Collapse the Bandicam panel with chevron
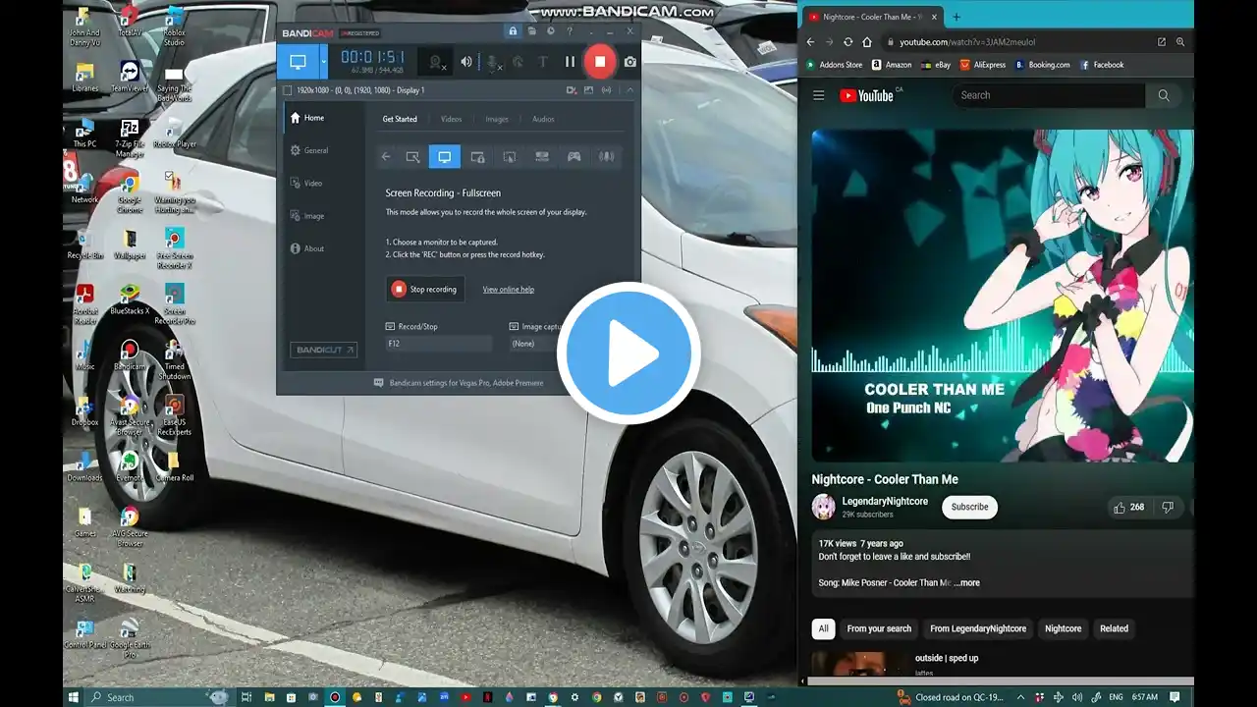 629,90
